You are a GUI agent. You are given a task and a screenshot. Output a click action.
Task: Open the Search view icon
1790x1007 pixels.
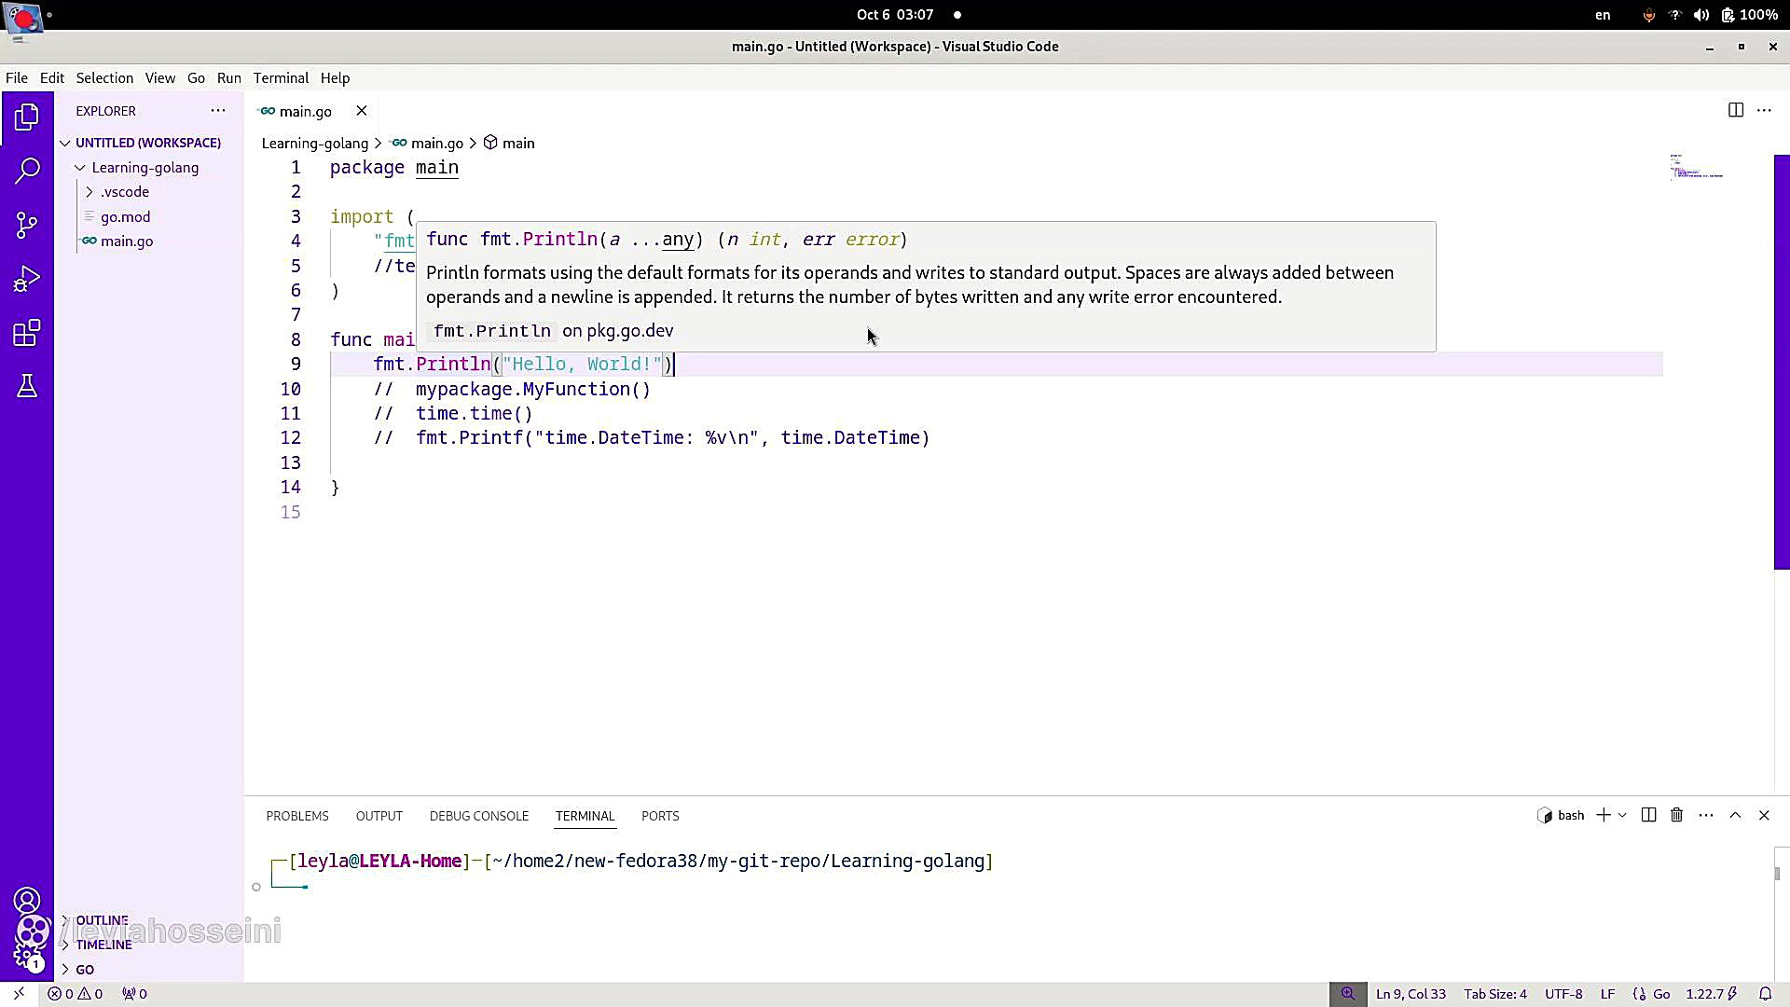point(27,171)
